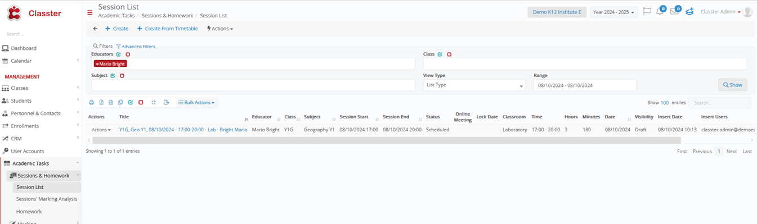Screen dimensions: 757x224
Task: Remove the Mario Bright educator tag
Action: point(97,64)
